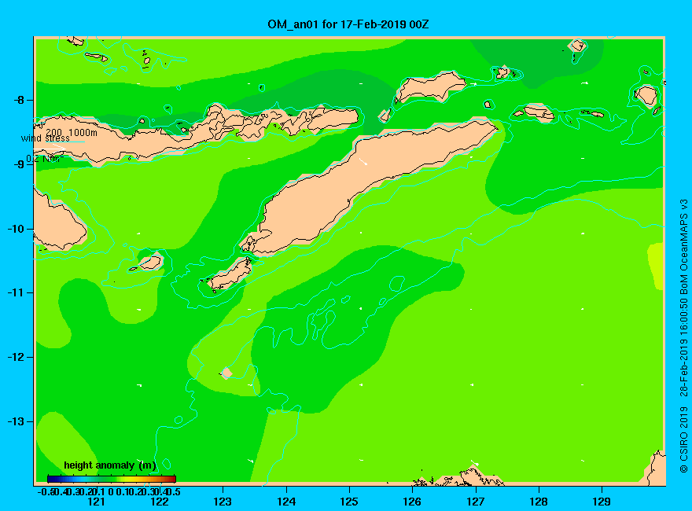Click the longitude label "126"

[412, 502]
